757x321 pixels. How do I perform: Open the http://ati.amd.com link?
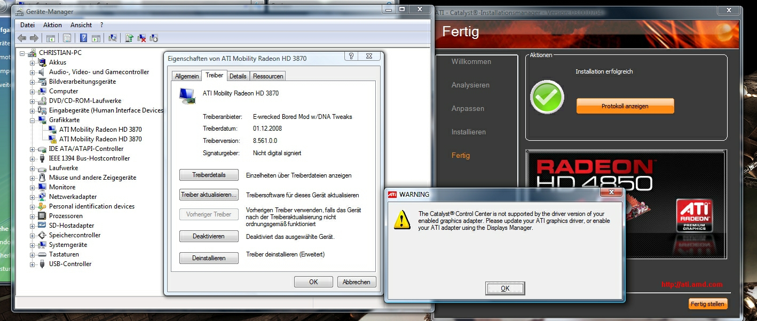coord(692,285)
